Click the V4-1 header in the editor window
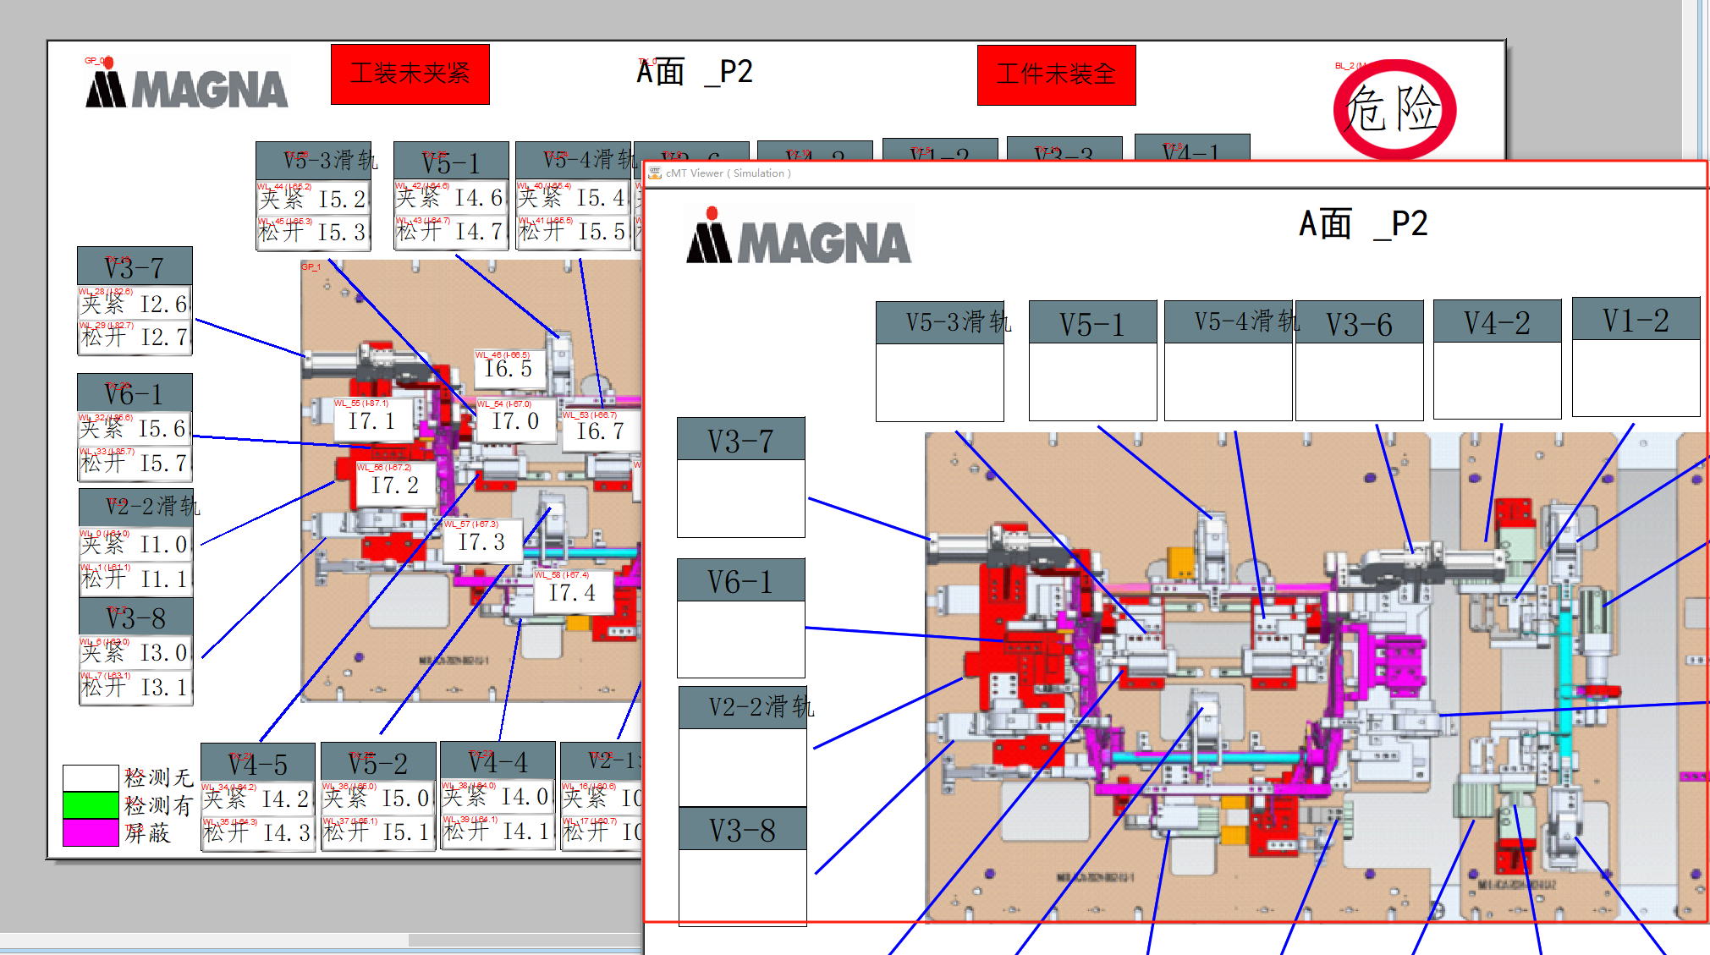Viewport: 1710px width, 955px height. tap(1192, 147)
